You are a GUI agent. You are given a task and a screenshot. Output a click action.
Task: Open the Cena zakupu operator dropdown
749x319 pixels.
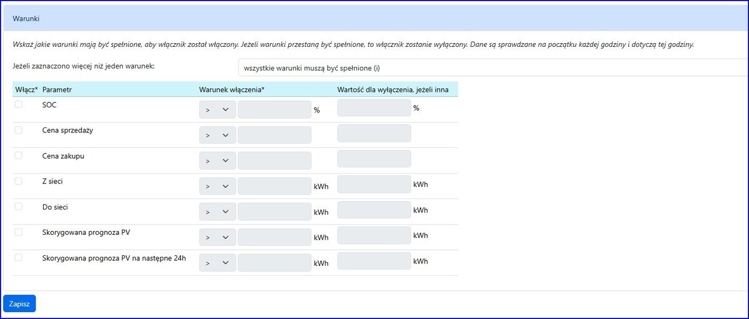tap(217, 160)
